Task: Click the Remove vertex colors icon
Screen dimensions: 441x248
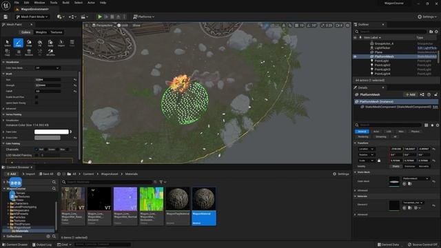Action: 29,52
